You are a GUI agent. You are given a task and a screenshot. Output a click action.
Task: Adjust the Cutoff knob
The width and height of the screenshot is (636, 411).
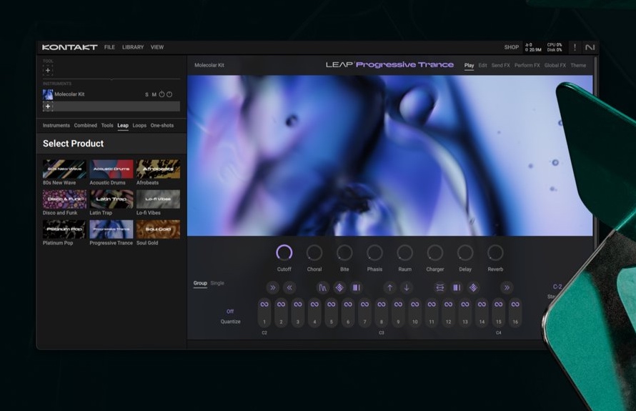(284, 253)
